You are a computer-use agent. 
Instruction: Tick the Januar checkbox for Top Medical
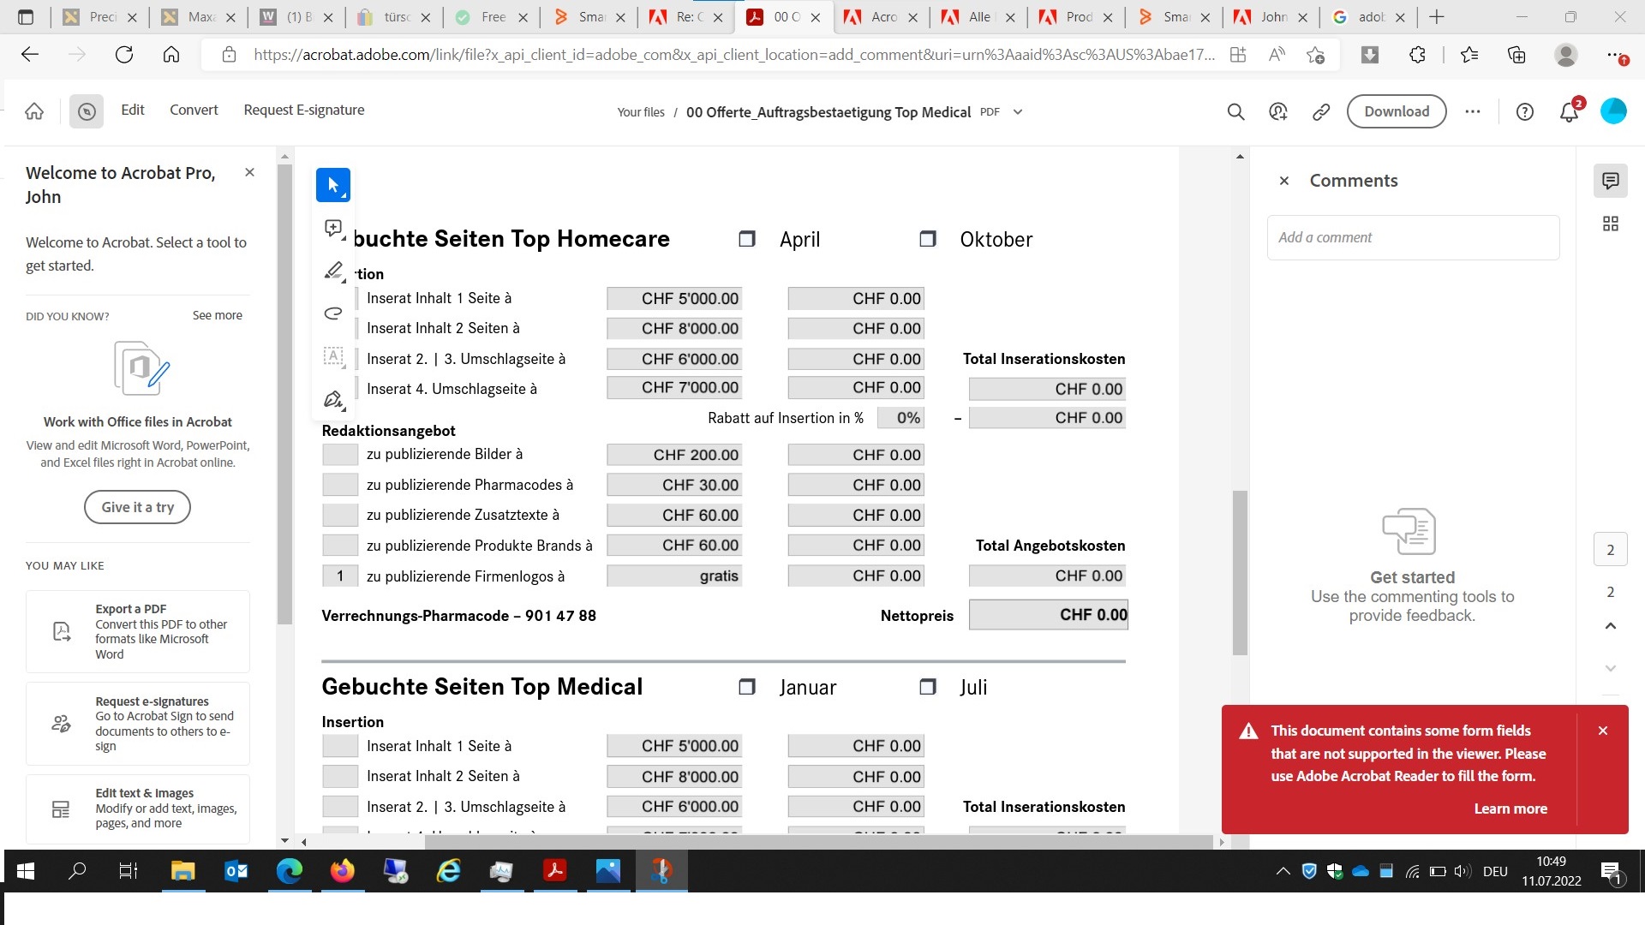(x=747, y=686)
